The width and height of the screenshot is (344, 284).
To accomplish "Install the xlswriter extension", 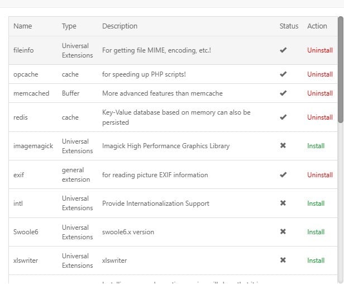I will coord(316,261).
